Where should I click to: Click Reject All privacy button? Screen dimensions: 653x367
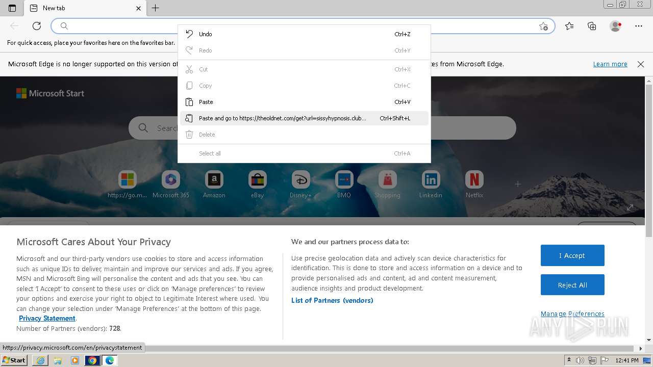point(572,285)
